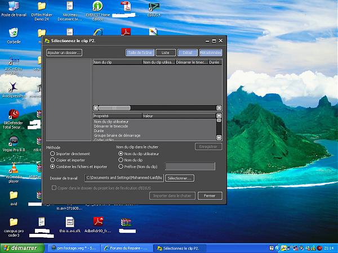Screen dimensions: 338x253
Task: Open the DVFilm Maker Demo 24 folder
Action: click(42, 11)
